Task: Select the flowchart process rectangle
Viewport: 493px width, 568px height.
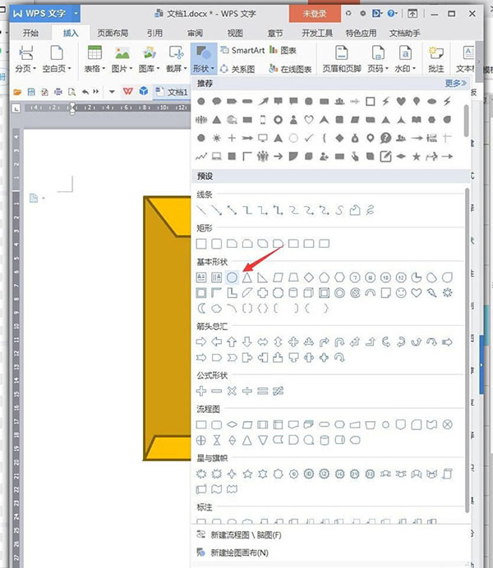Action: (x=201, y=424)
